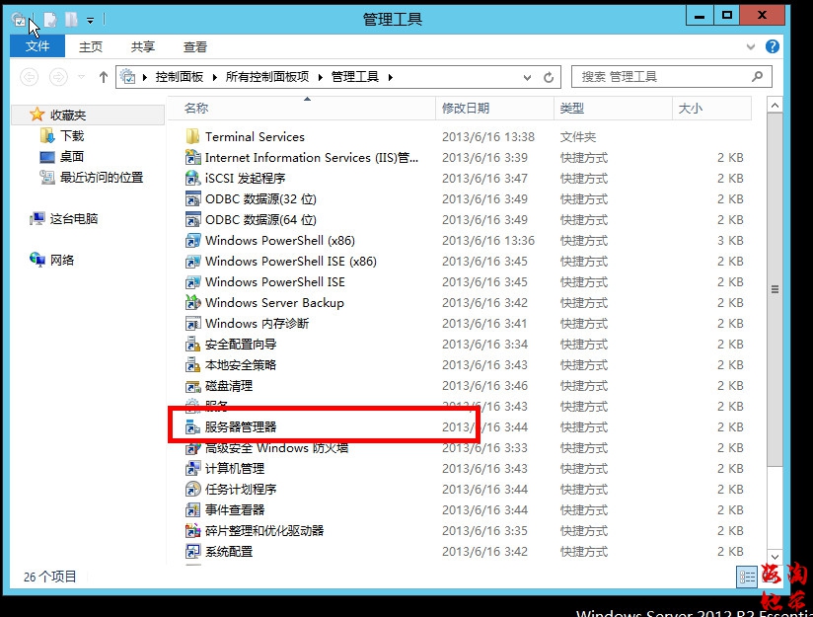Click the vertical scrollbar up arrow
The height and width of the screenshot is (617, 813).
[x=775, y=106]
